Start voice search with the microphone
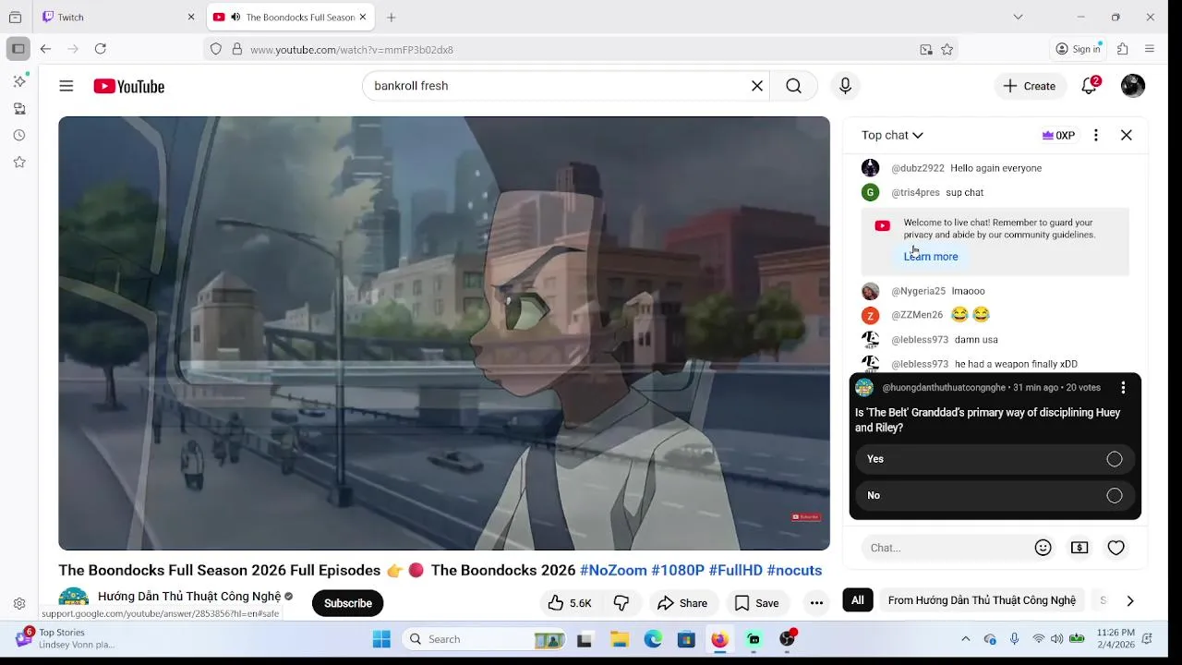Viewport: 1182px width, 665px height. click(x=845, y=86)
